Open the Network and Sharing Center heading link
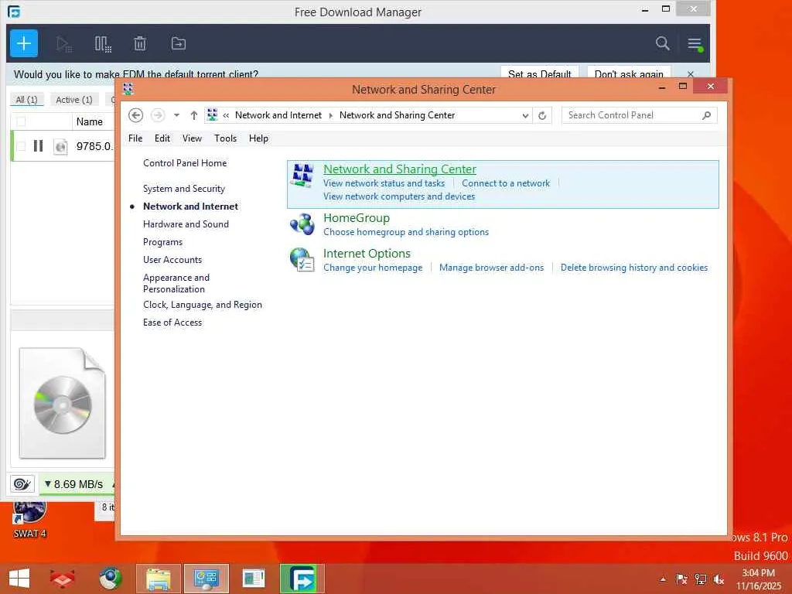792x594 pixels. click(400, 169)
